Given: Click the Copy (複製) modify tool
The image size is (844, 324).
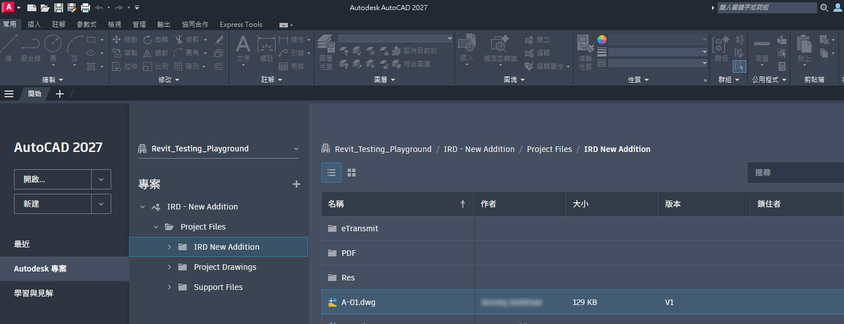Looking at the screenshot, I should pyautogui.click(x=125, y=53).
